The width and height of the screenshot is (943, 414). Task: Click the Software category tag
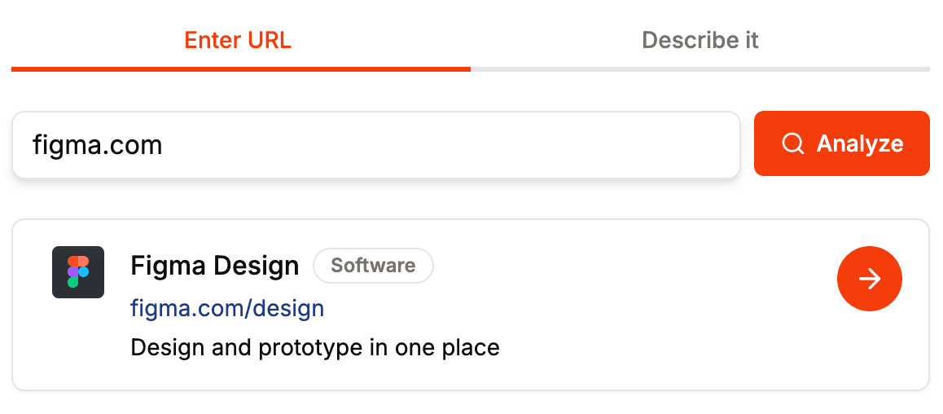pyautogui.click(x=373, y=266)
